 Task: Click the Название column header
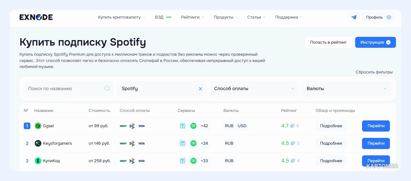coord(44,111)
